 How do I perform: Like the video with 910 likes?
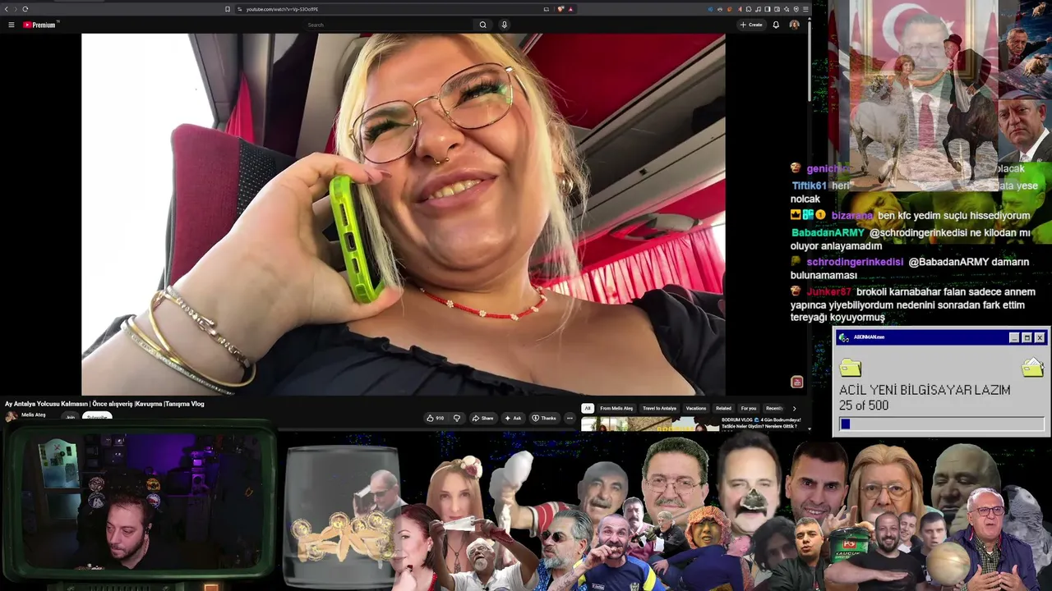pyautogui.click(x=436, y=418)
